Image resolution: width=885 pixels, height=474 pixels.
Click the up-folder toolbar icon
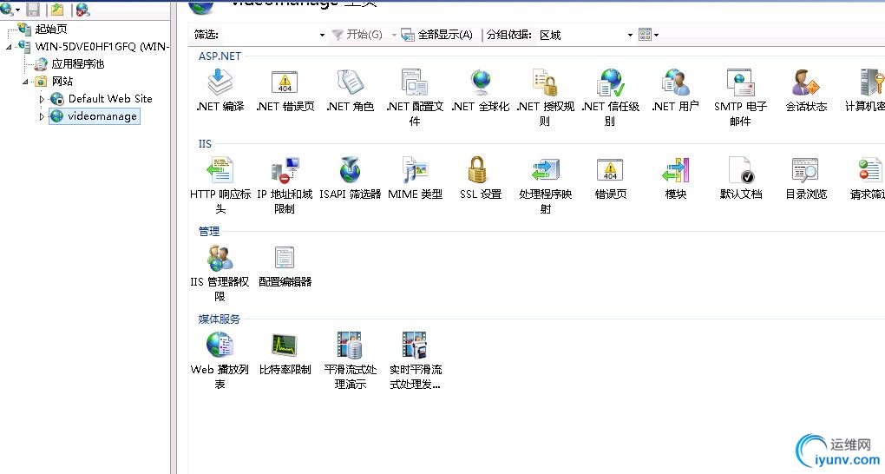click(x=57, y=9)
